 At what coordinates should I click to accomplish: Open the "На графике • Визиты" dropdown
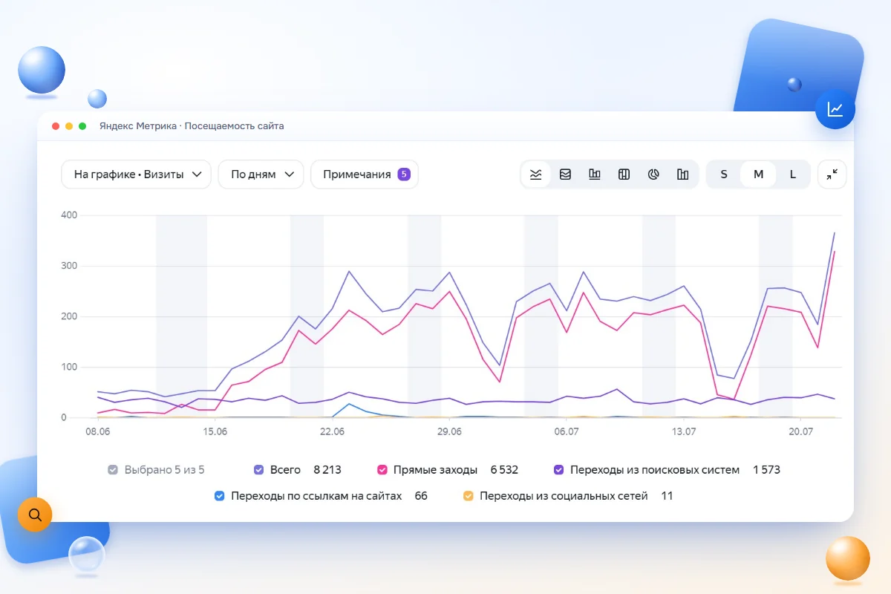click(137, 174)
